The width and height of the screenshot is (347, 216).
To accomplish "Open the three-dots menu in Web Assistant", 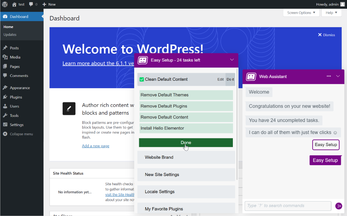I will pyautogui.click(x=329, y=76).
